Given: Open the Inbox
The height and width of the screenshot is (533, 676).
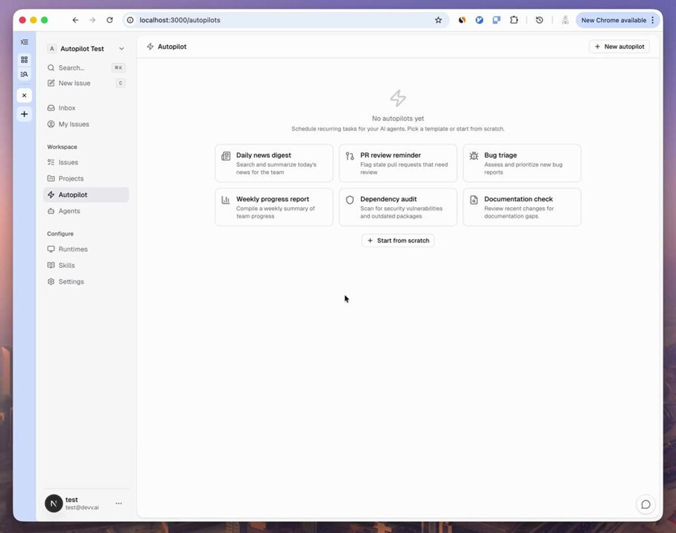Looking at the screenshot, I should tap(86, 108).
